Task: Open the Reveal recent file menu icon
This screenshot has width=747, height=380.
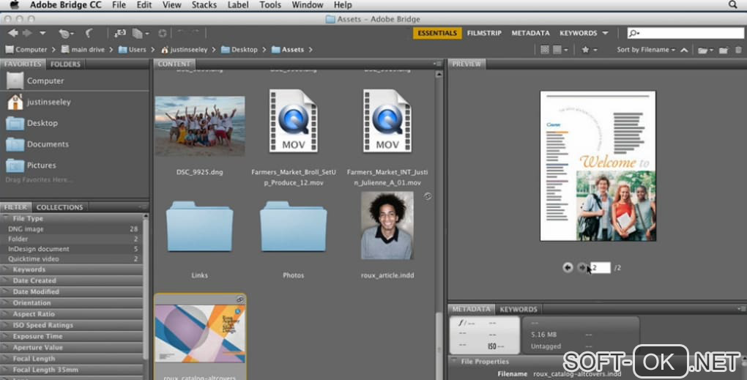Action: click(x=66, y=34)
